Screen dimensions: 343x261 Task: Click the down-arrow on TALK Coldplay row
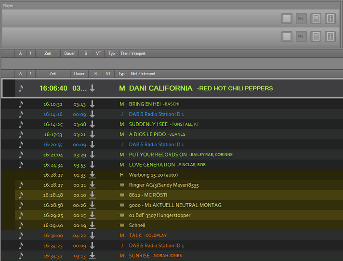[x=92, y=235]
